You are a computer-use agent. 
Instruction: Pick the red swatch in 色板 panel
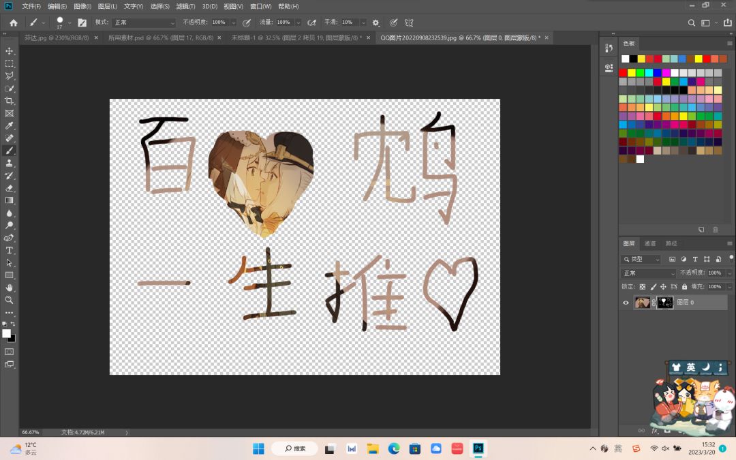point(623,73)
